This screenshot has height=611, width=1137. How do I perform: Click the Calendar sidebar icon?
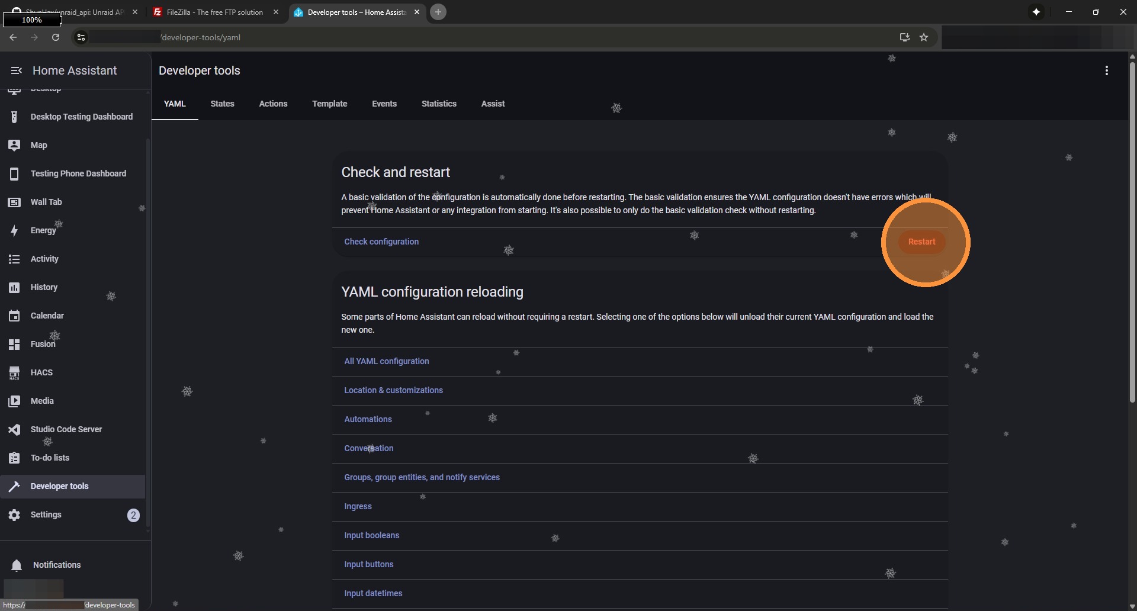click(14, 316)
